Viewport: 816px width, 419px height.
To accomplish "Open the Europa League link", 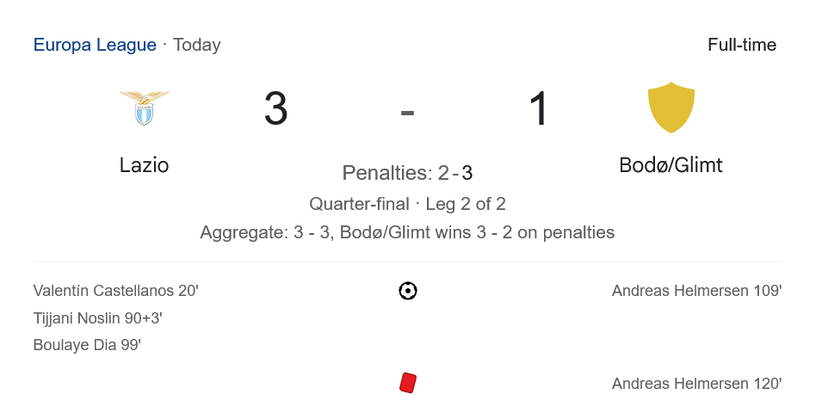I will (95, 45).
